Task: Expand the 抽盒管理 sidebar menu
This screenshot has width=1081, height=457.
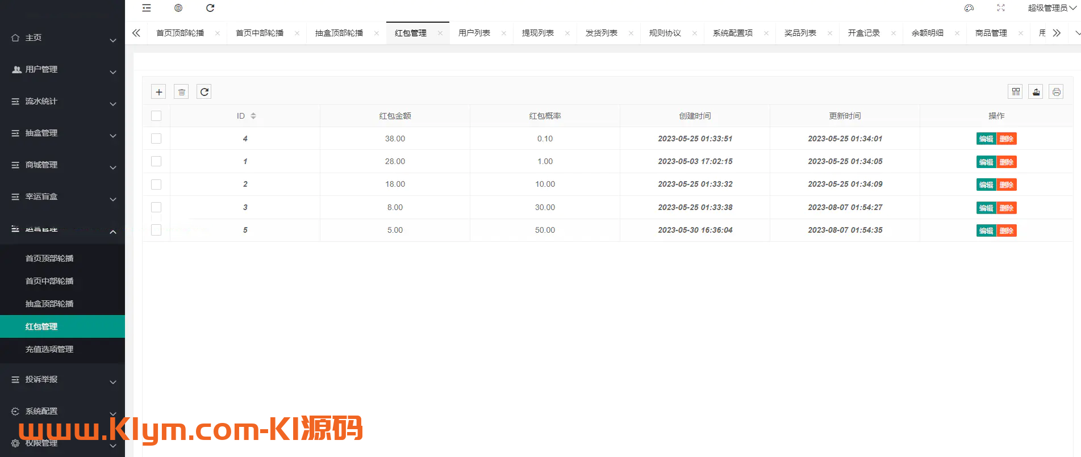Action: (62, 133)
